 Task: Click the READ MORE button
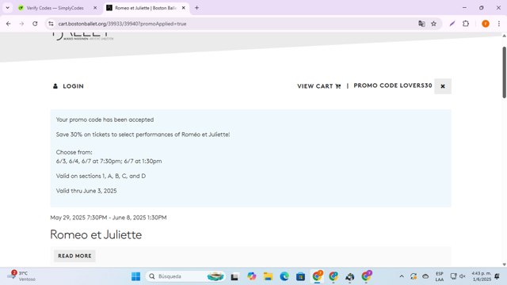[74, 256]
